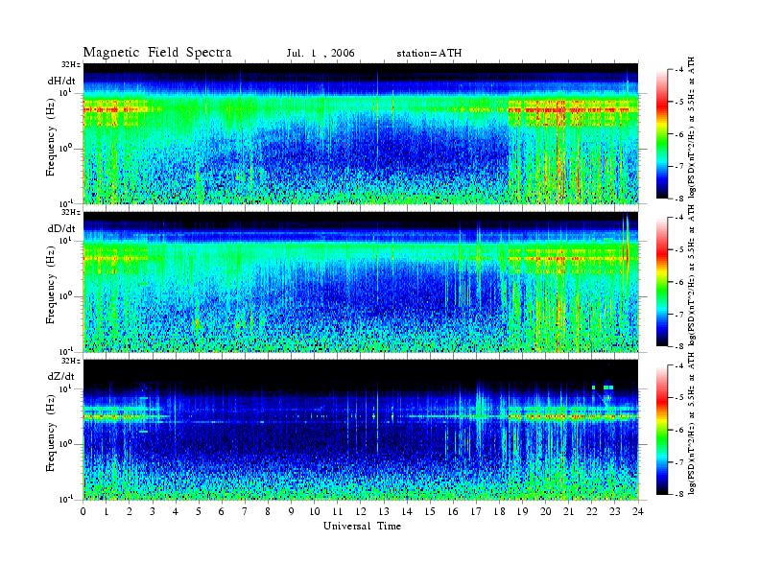Click hour "19" on the Universal Time axis
Image resolution: width=760 pixels, height=587 pixels.
[522, 511]
